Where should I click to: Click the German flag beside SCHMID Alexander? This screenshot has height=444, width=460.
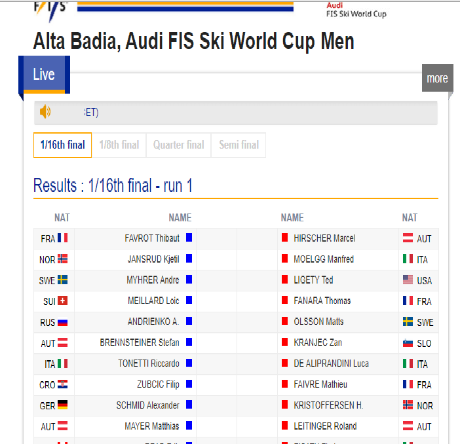[x=62, y=405]
